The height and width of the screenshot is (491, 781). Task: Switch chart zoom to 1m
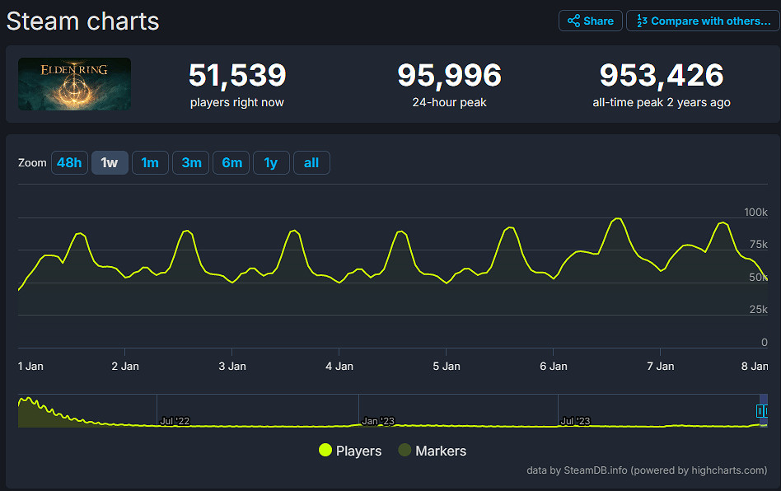point(150,163)
